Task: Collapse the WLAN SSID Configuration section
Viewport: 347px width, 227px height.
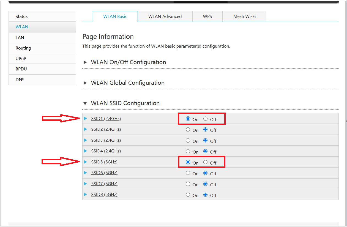Action: click(85, 103)
